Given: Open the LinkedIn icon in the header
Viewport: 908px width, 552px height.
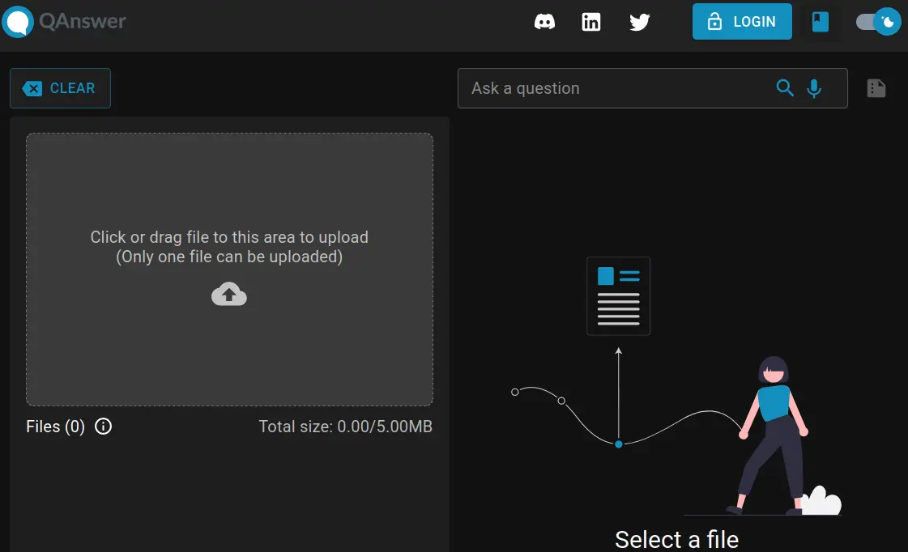Looking at the screenshot, I should (591, 22).
